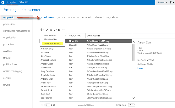
Task: Click the pencil edit icon
Action: (x=47, y=30)
